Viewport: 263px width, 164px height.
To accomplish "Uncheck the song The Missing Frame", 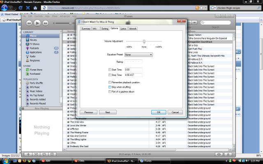I will click(68, 132).
